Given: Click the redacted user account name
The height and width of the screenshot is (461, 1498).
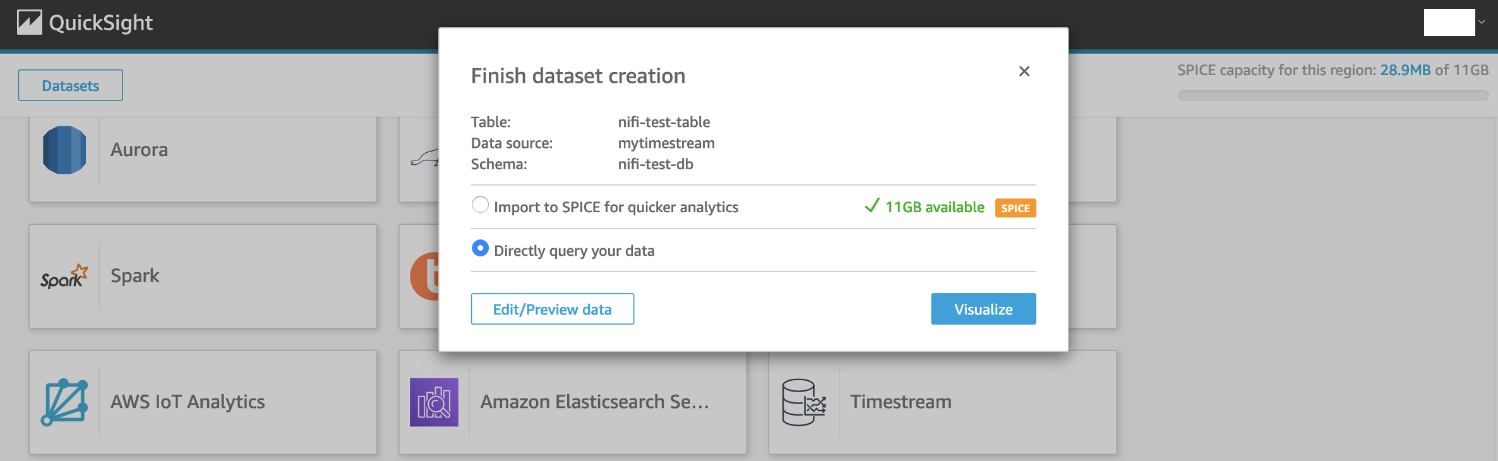Looking at the screenshot, I should [1449, 22].
